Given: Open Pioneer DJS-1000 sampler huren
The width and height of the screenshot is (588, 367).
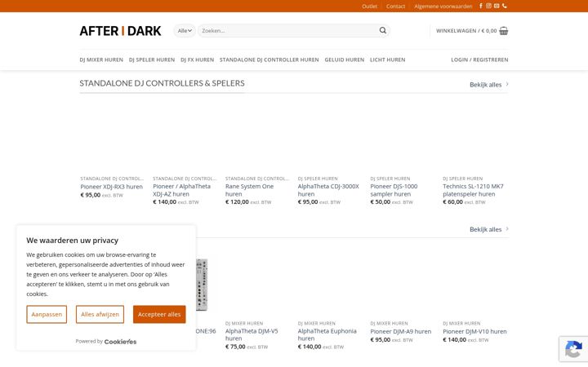Looking at the screenshot, I should point(394,190).
